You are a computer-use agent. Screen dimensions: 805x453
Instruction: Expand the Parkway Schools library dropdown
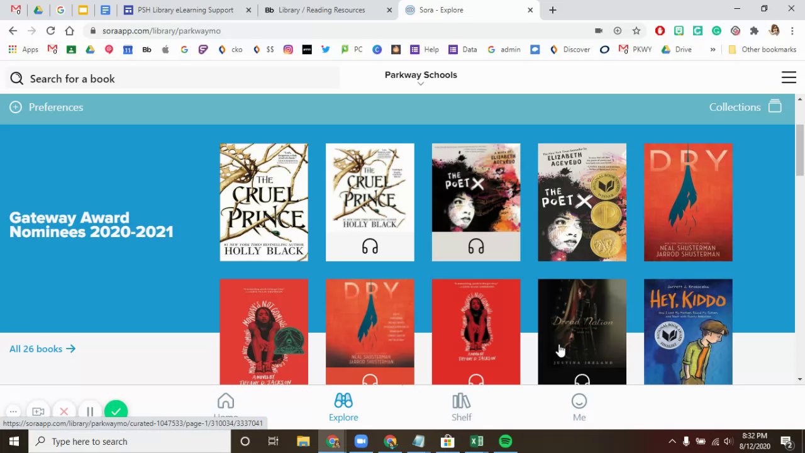(421, 78)
